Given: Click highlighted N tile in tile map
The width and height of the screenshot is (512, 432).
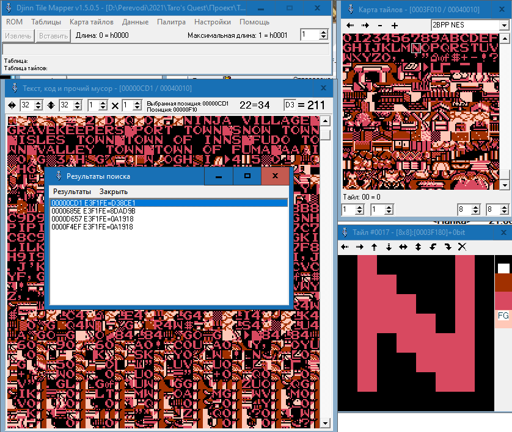Looking at the screenshot, I should [415, 48].
